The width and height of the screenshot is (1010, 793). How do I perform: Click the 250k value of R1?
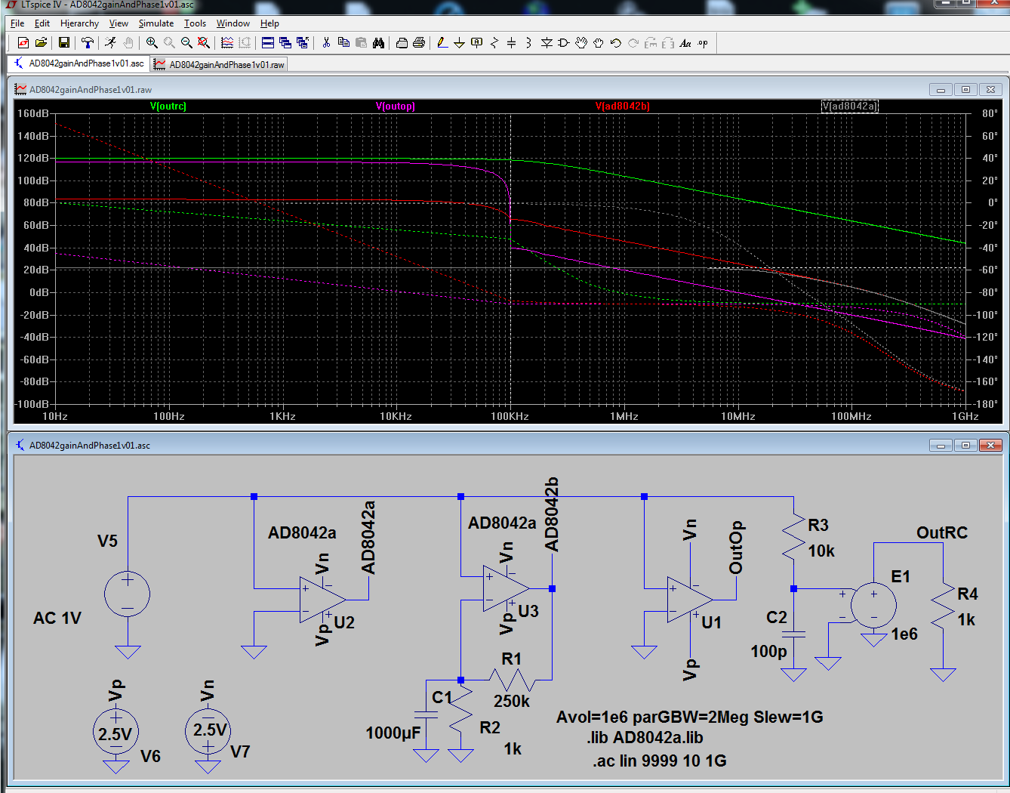pos(512,701)
